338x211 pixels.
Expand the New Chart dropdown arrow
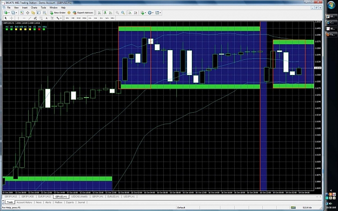click(9, 13)
